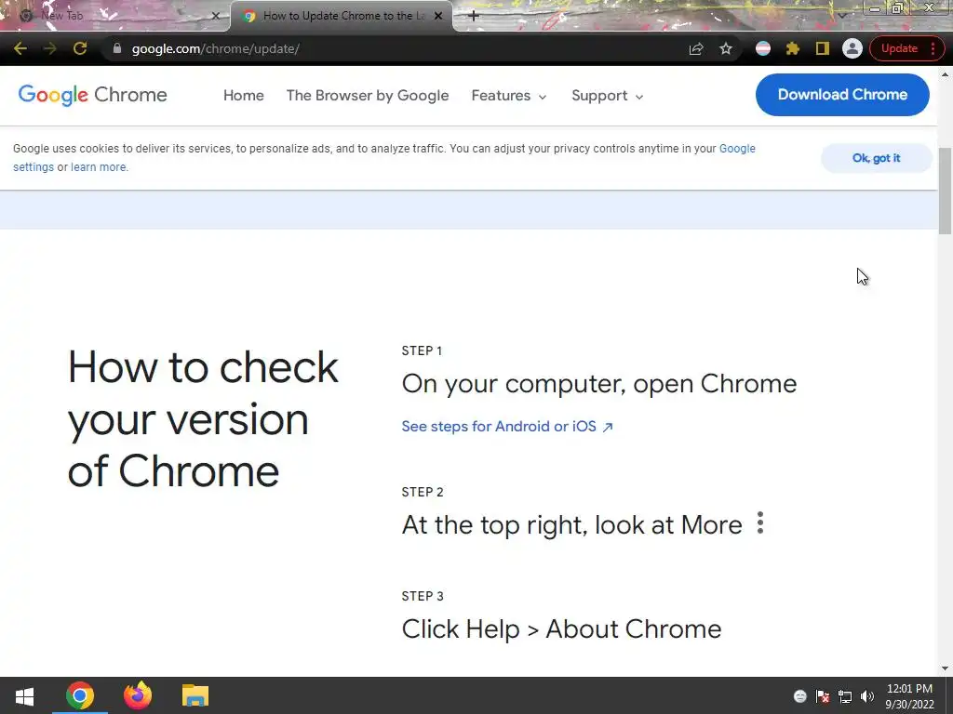Bookmark this page with the star icon
The image size is (953, 714).
[726, 48]
